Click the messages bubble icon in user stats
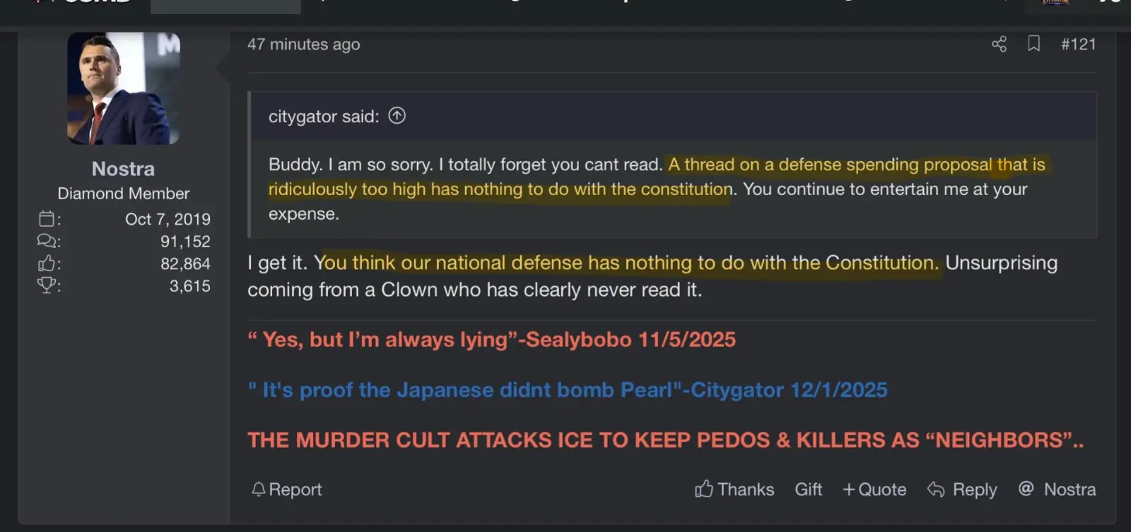Image resolution: width=1131 pixels, height=532 pixels. point(47,242)
